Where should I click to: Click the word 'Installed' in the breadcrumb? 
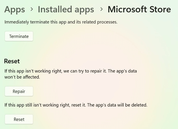tap(53, 10)
